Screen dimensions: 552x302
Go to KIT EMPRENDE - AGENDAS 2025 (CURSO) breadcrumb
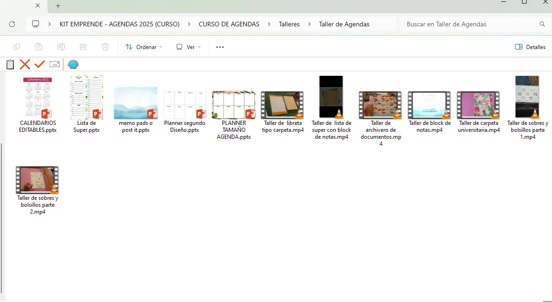[x=119, y=24]
